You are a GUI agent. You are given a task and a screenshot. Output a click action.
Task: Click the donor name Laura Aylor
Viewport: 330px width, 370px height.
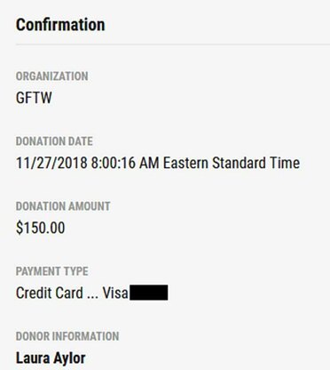point(51,358)
